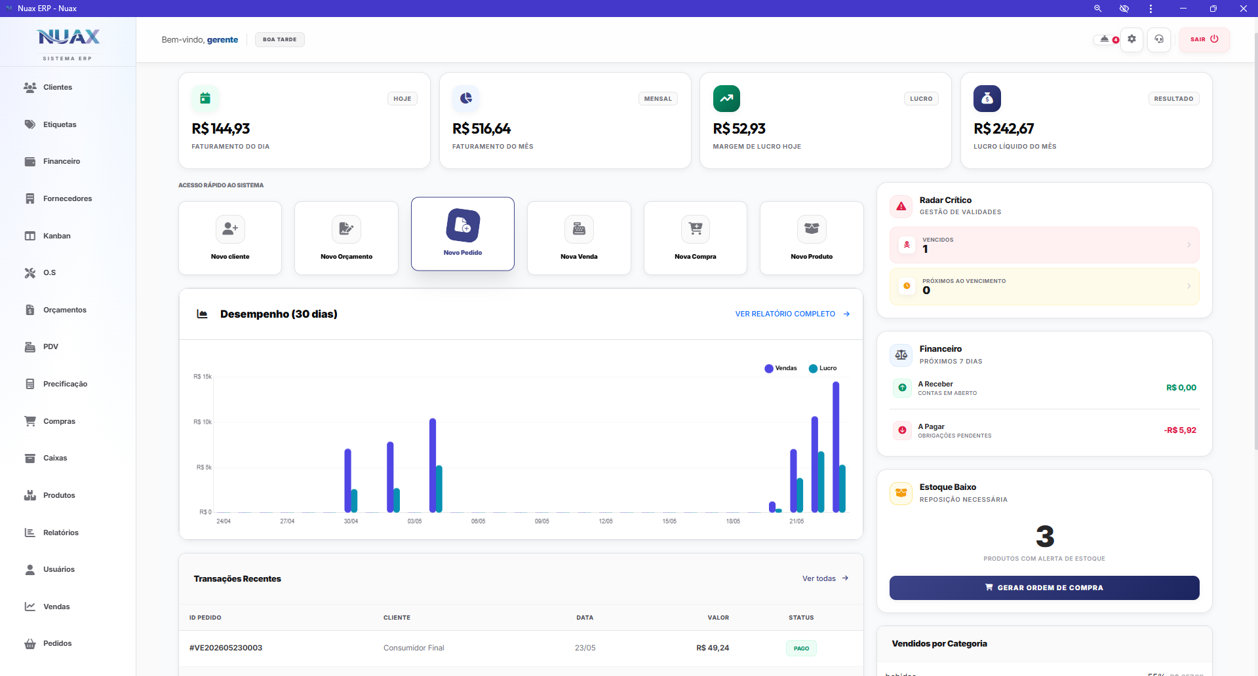Screen dimensions: 1258x676
Task: Click the Usuários sidebar person icon
Action: point(30,569)
